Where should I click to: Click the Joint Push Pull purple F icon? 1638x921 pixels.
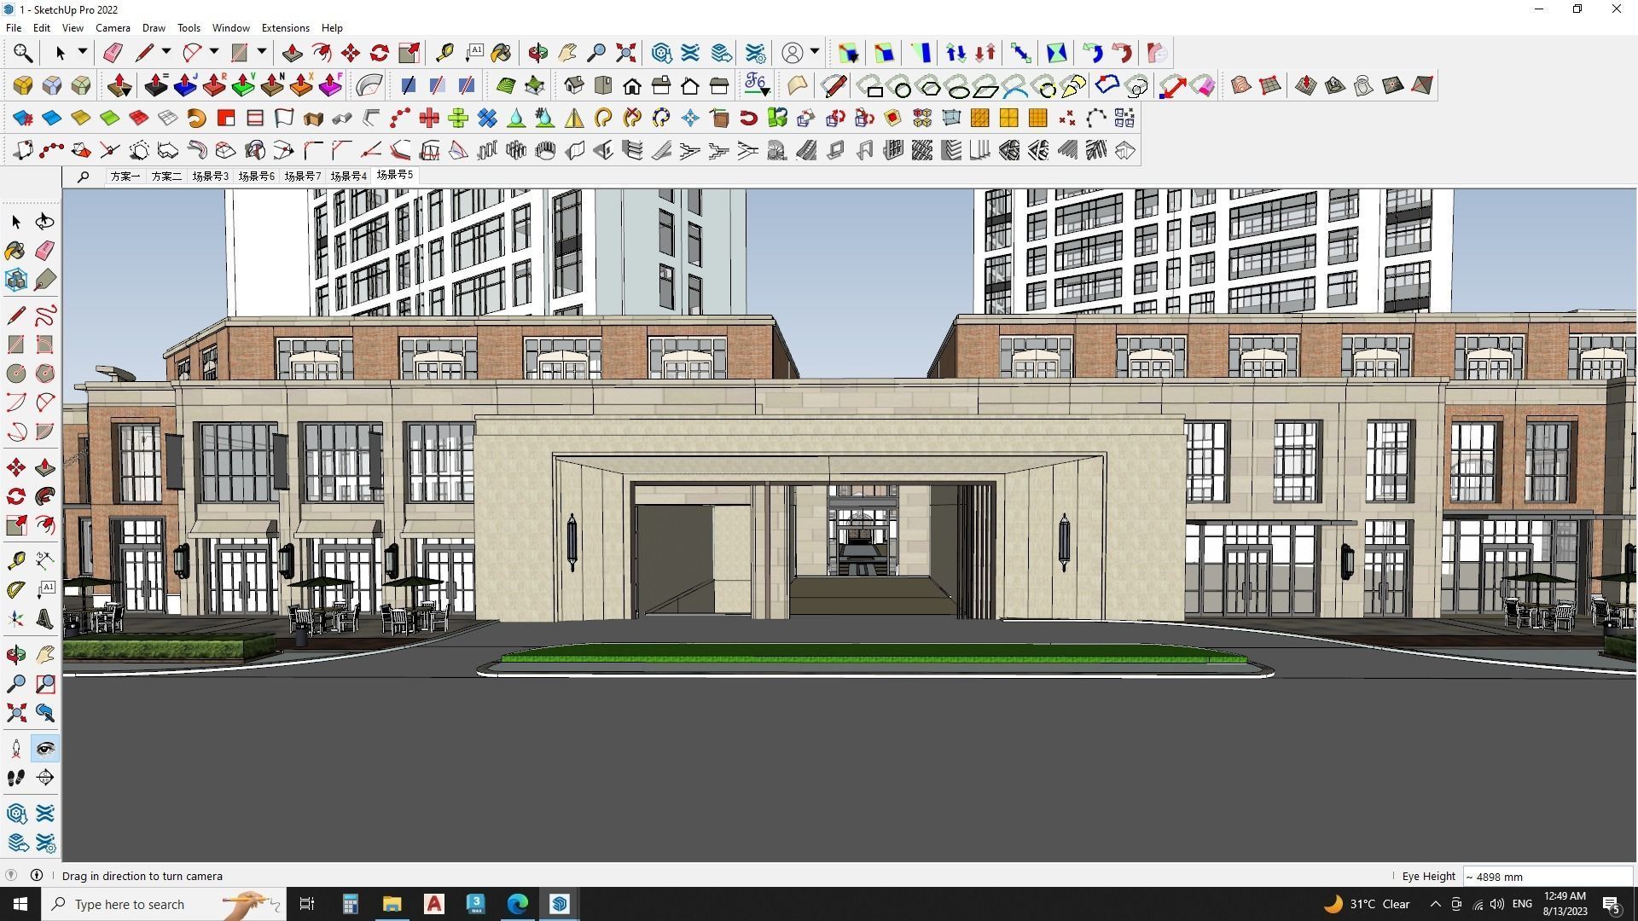330,85
